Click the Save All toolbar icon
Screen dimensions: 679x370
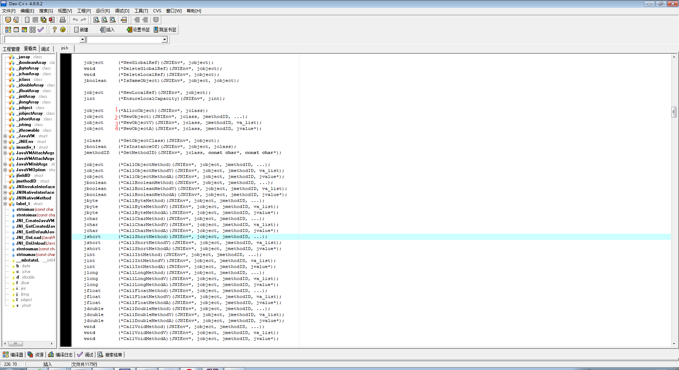click(43, 20)
